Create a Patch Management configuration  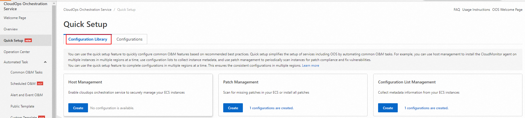coord(233,108)
